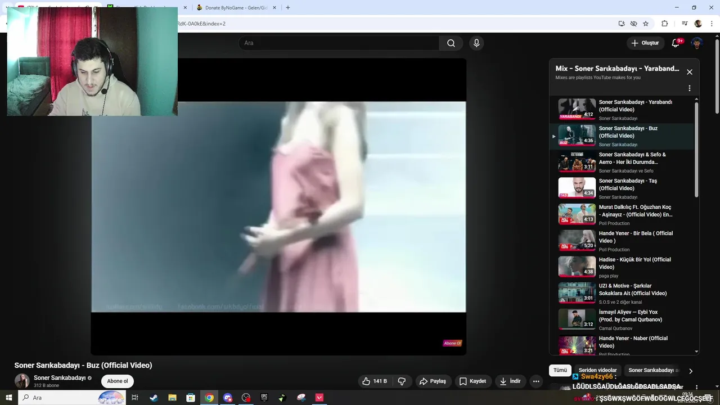This screenshot has height=405, width=720.
Task: Click the Abone Ol watermark in video
Action: 452,343
